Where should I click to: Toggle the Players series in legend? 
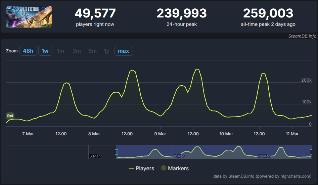coord(141,168)
